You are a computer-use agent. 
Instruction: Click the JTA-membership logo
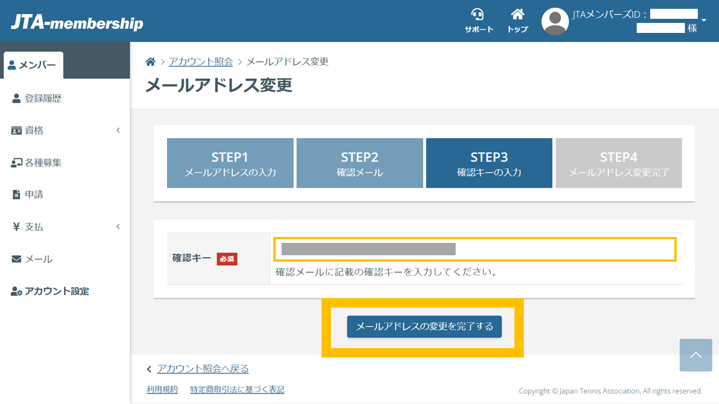[x=77, y=23]
